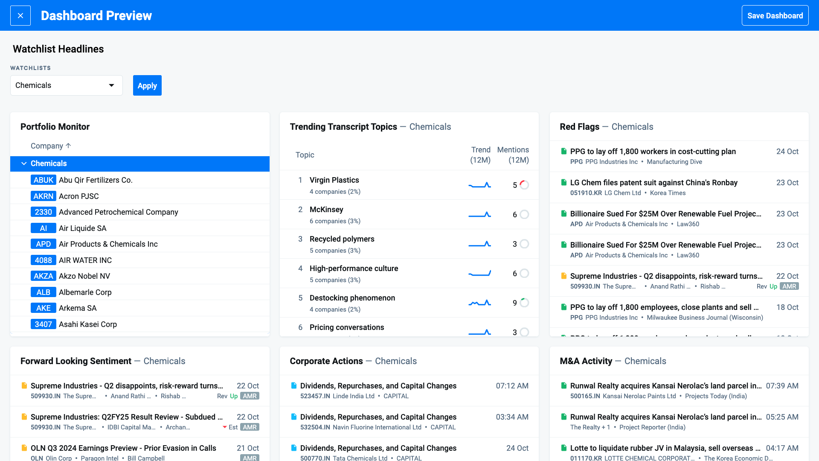The image size is (819, 461).
Task: Click 523457.IN ticker in Corporate Actions
Action: click(x=315, y=396)
